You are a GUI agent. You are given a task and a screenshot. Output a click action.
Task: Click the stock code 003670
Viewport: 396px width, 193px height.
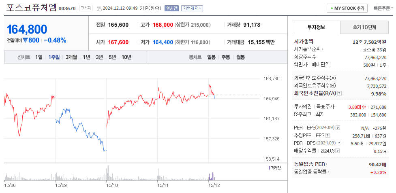coord(67,8)
